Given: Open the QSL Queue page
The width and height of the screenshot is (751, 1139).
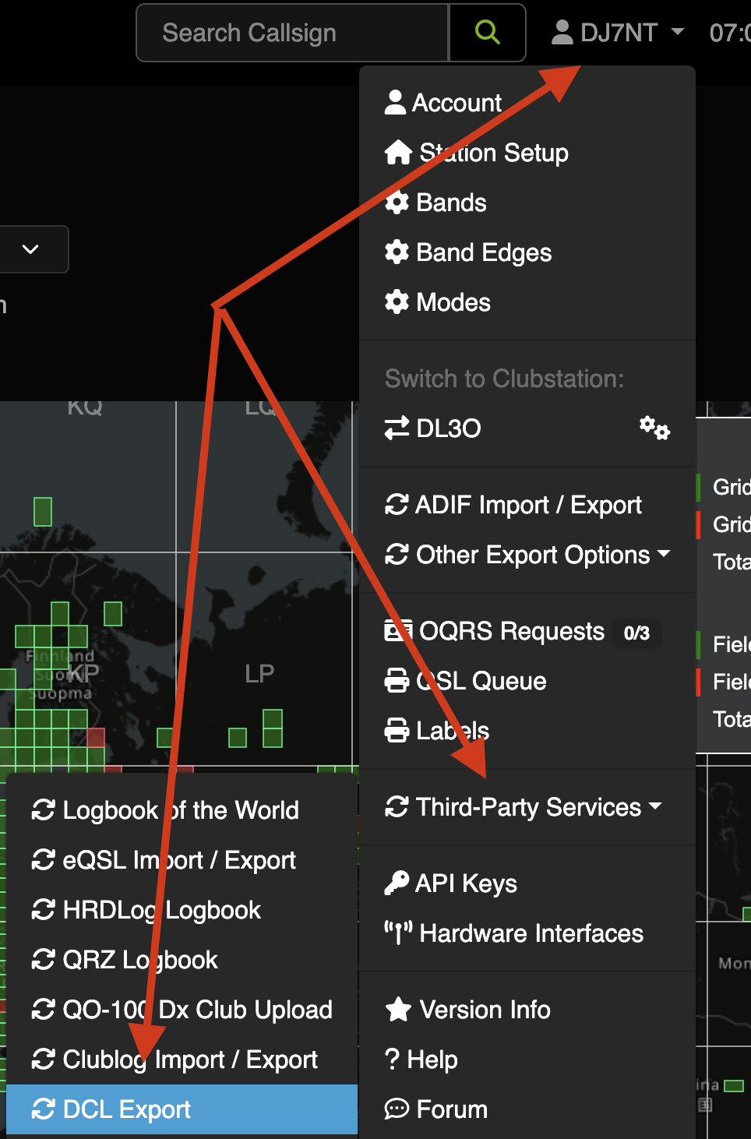Looking at the screenshot, I should point(527,681).
